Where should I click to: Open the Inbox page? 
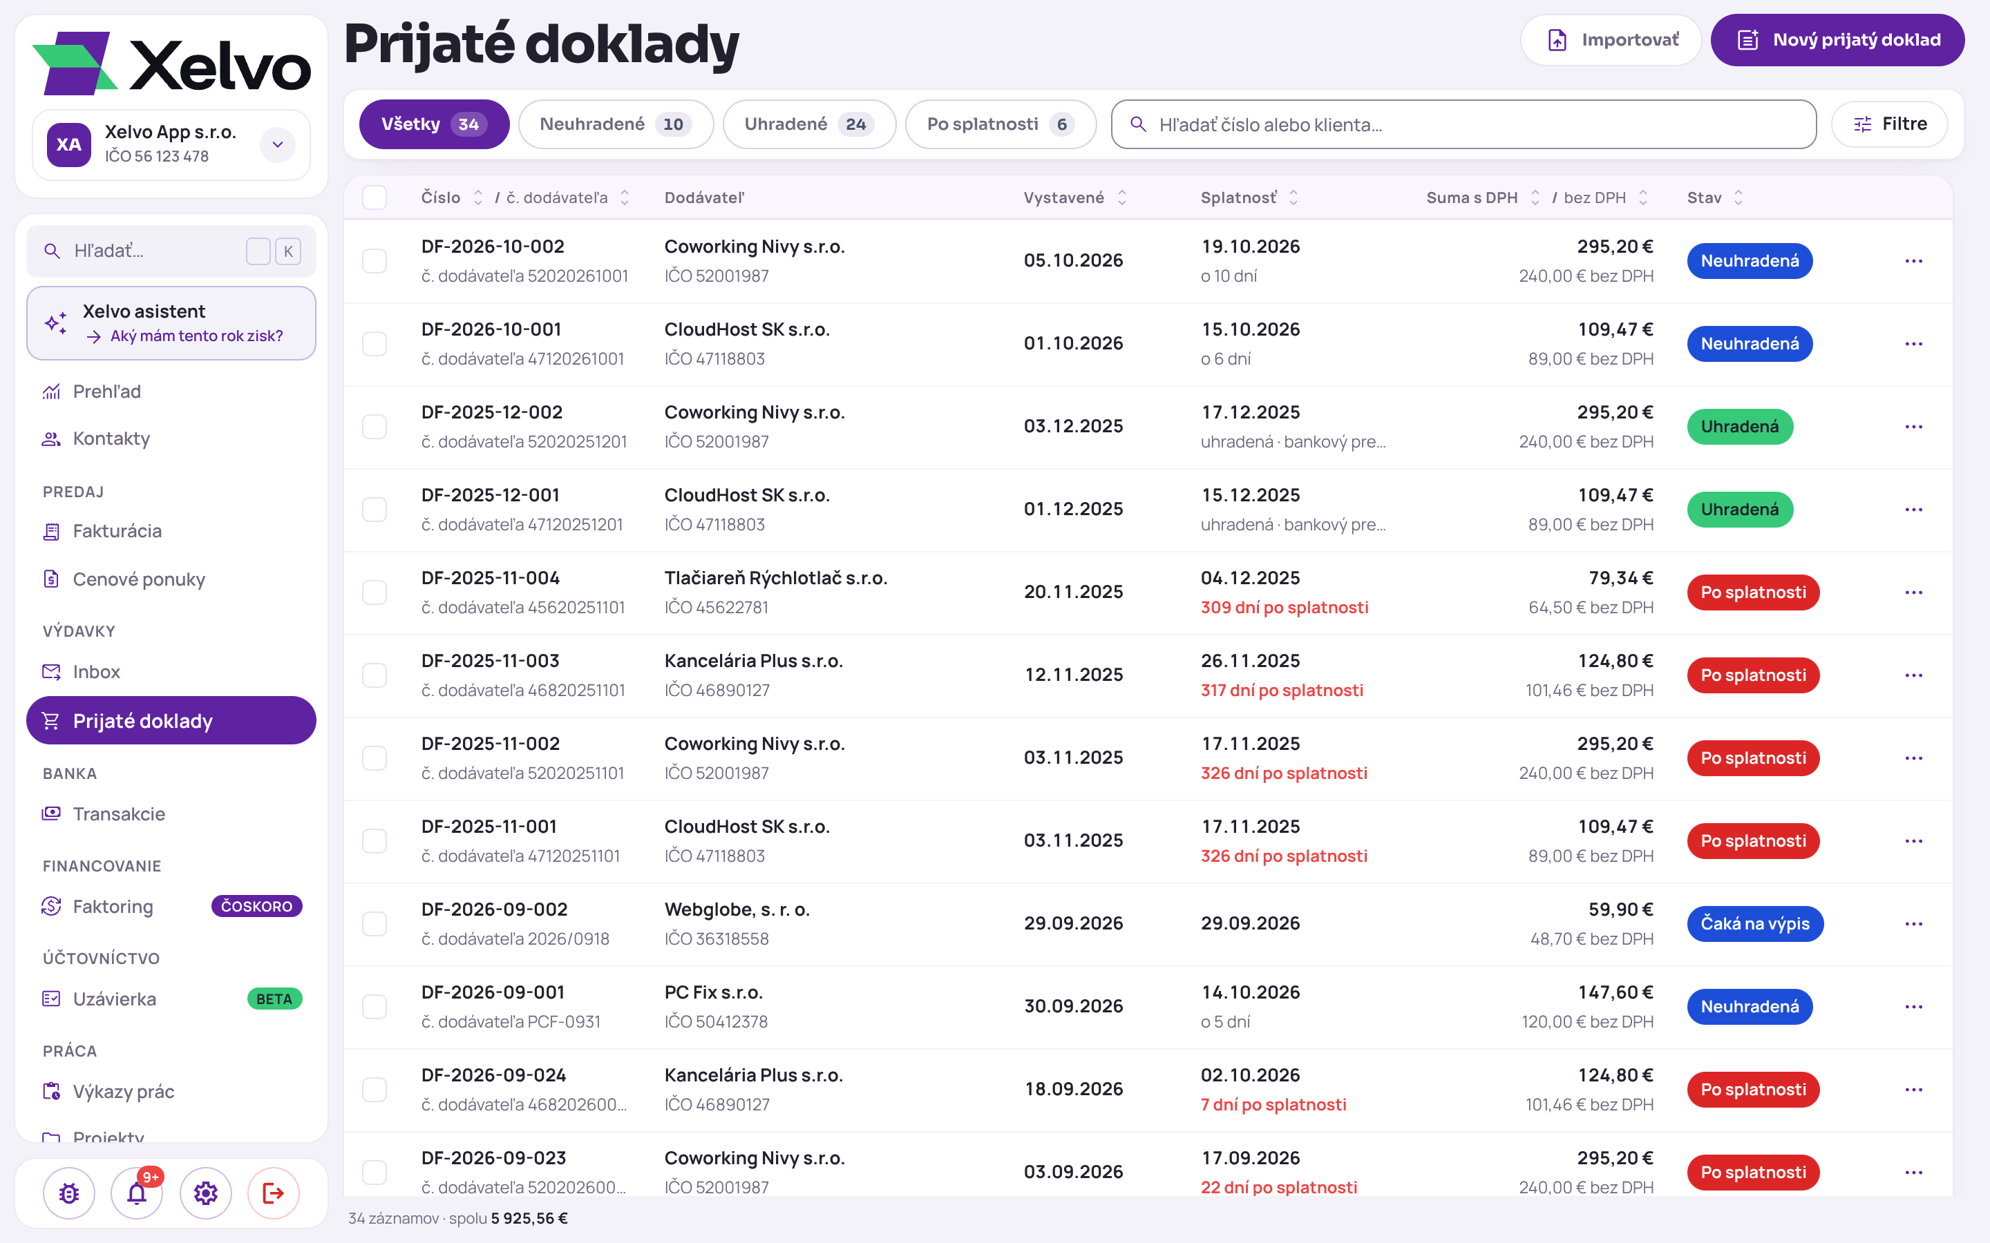click(x=171, y=672)
